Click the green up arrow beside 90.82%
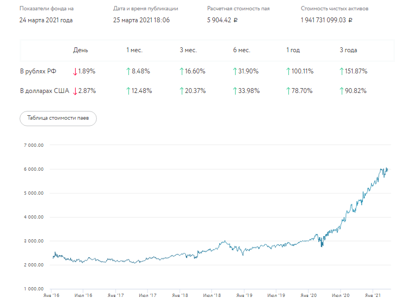The height and width of the screenshot is (304, 407). tap(342, 91)
